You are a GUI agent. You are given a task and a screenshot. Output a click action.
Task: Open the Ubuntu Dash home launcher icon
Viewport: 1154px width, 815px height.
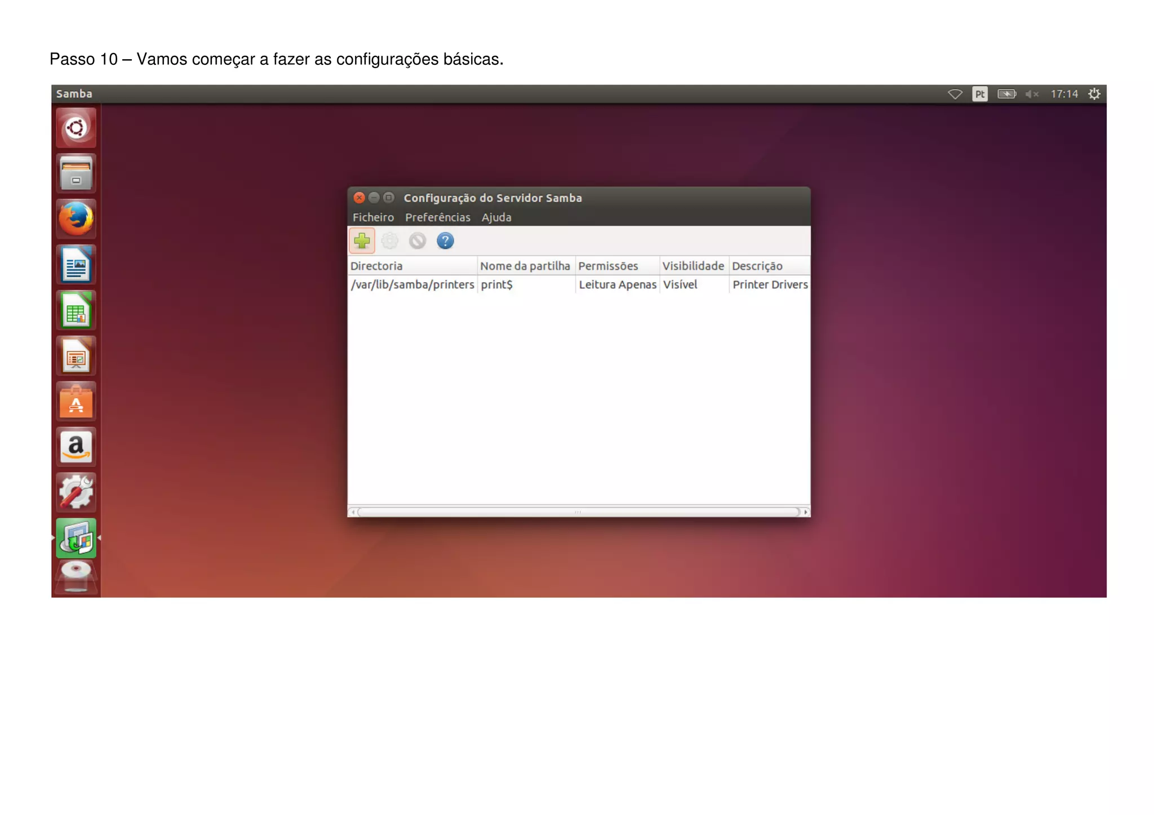(x=76, y=128)
